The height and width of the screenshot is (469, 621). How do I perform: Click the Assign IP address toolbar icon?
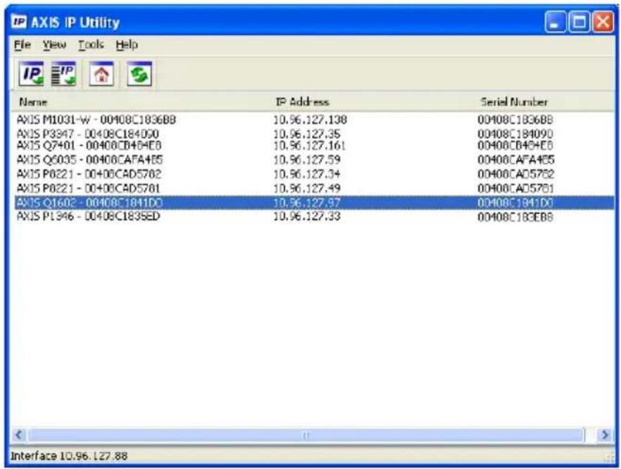[31, 74]
